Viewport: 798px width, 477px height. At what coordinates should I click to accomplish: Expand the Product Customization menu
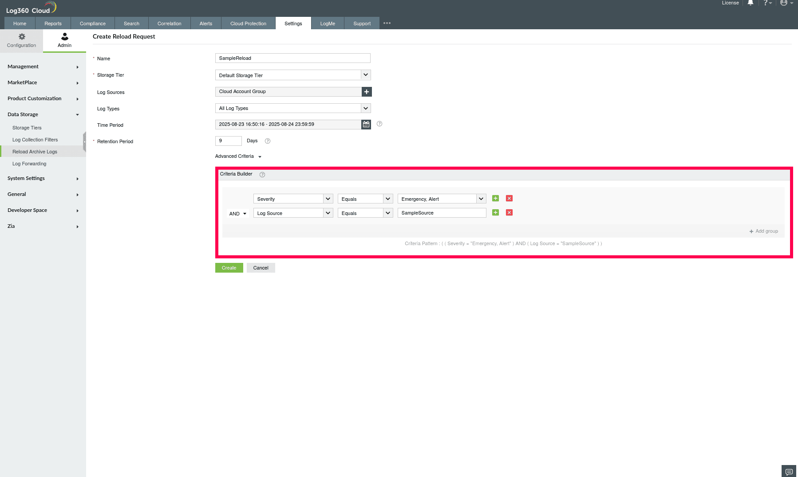click(x=43, y=98)
